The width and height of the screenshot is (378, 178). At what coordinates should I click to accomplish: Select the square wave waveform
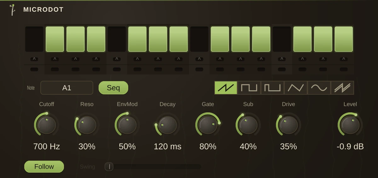coord(249,88)
